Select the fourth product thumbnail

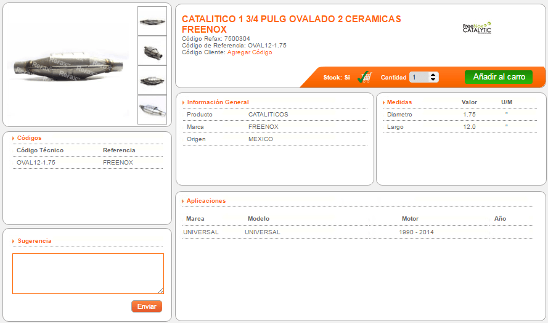(x=152, y=110)
